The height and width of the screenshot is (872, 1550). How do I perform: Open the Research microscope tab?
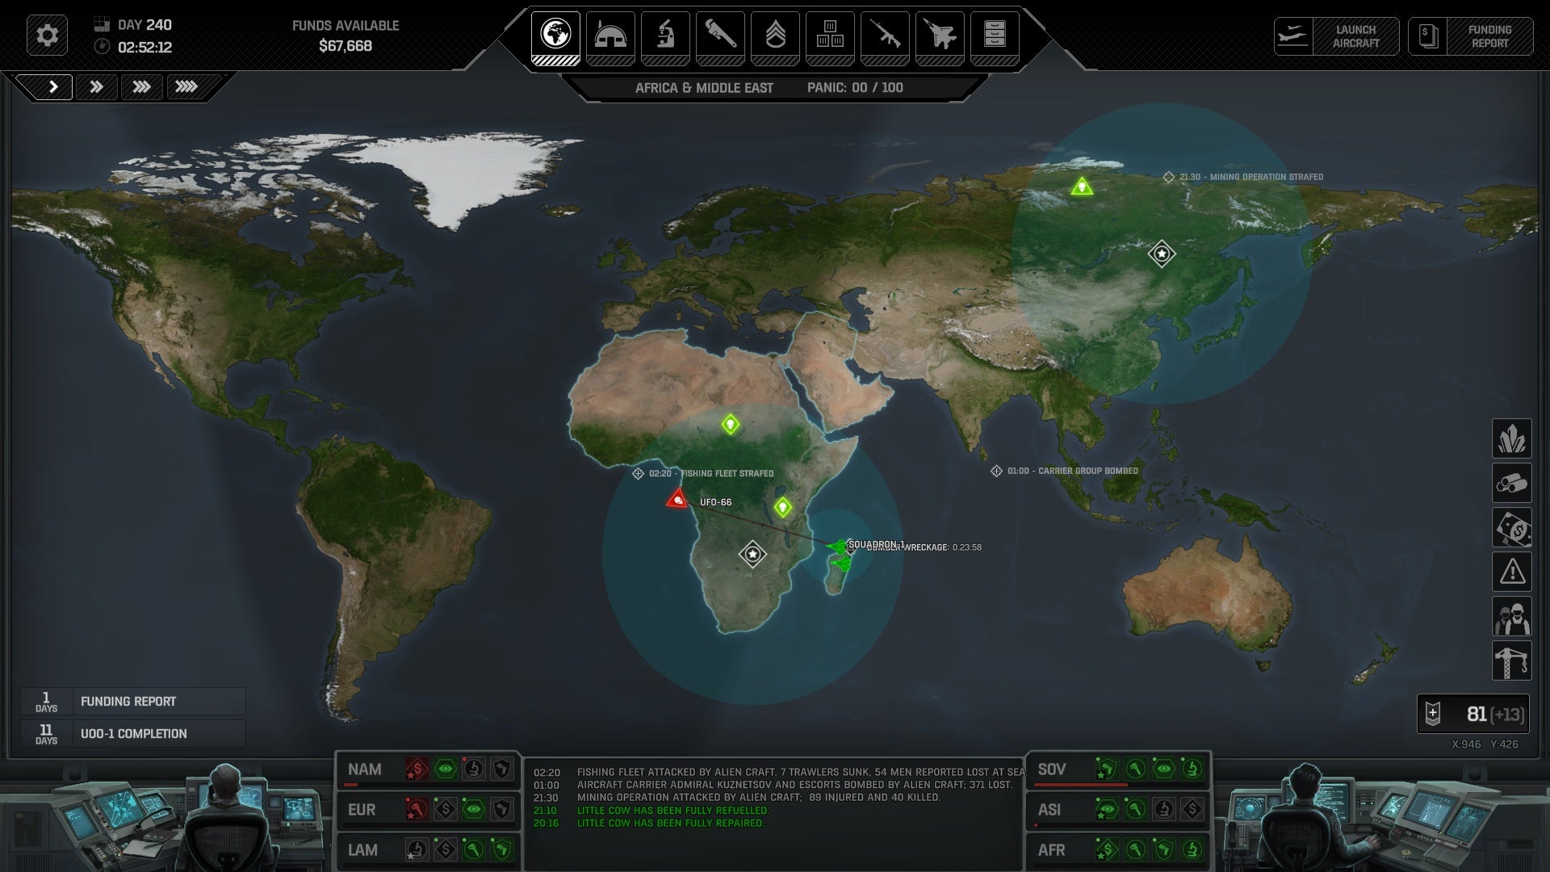(x=665, y=37)
